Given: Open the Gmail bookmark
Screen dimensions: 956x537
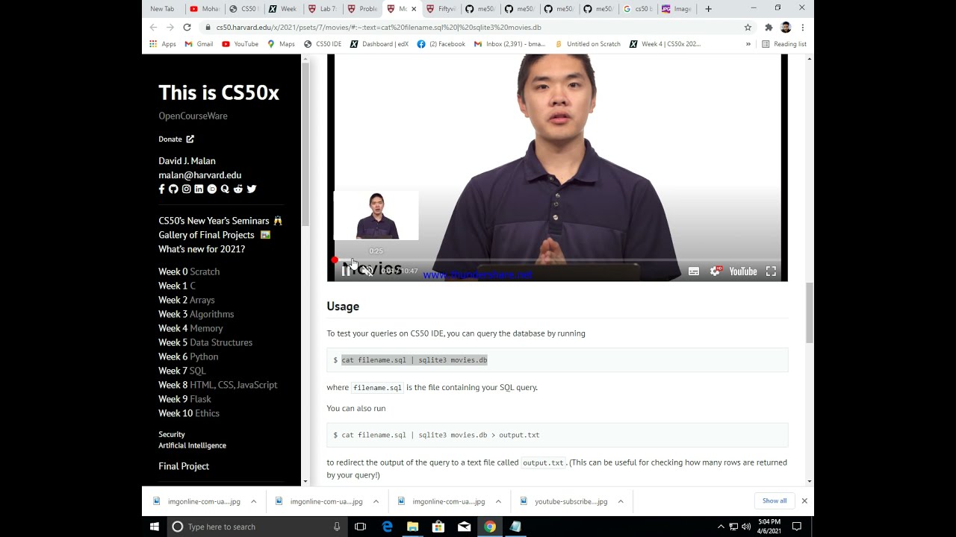Looking at the screenshot, I should click(x=199, y=44).
